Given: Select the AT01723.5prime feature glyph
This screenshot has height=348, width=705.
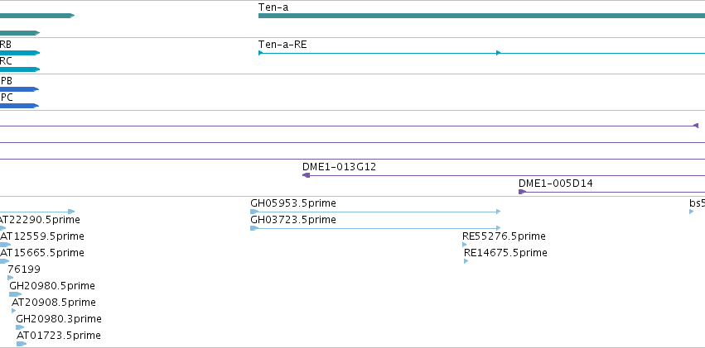Looking at the screenshot, I should point(22,344).
